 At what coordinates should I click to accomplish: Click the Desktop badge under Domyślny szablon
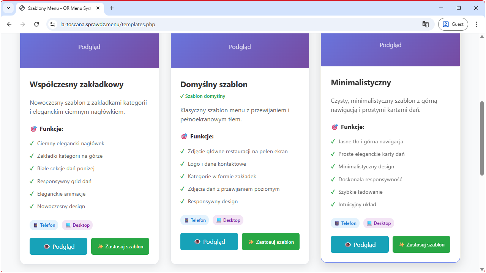click(228, 220)
